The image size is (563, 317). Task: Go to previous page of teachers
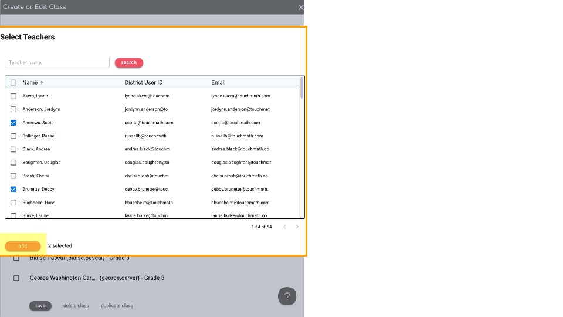[284, 227]
